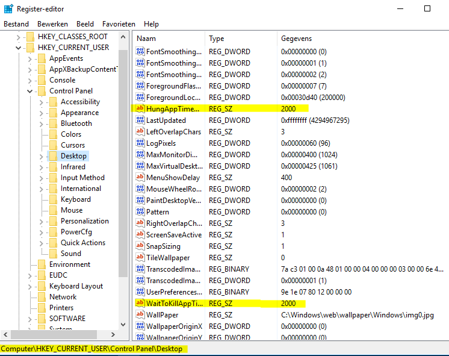Select the Personalization key in the tree
This screenshot has width=449, height=356.
[x=84, y=221]
